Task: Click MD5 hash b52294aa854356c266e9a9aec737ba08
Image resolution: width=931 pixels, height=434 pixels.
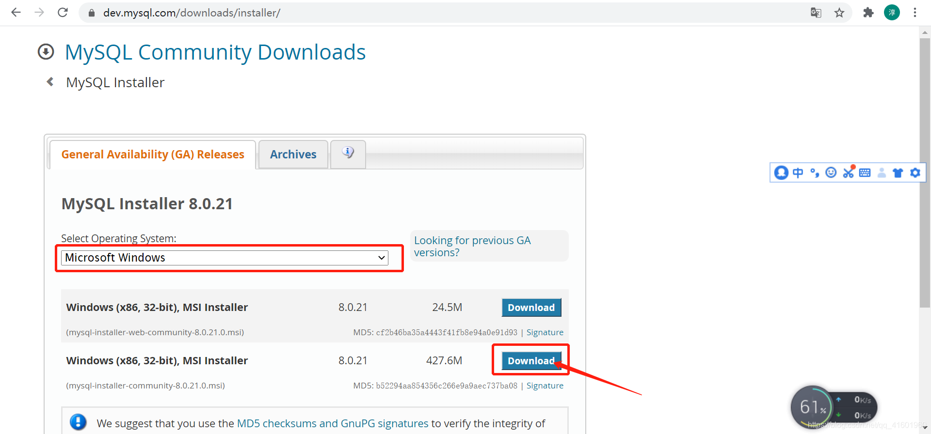Action: point(447,386)
